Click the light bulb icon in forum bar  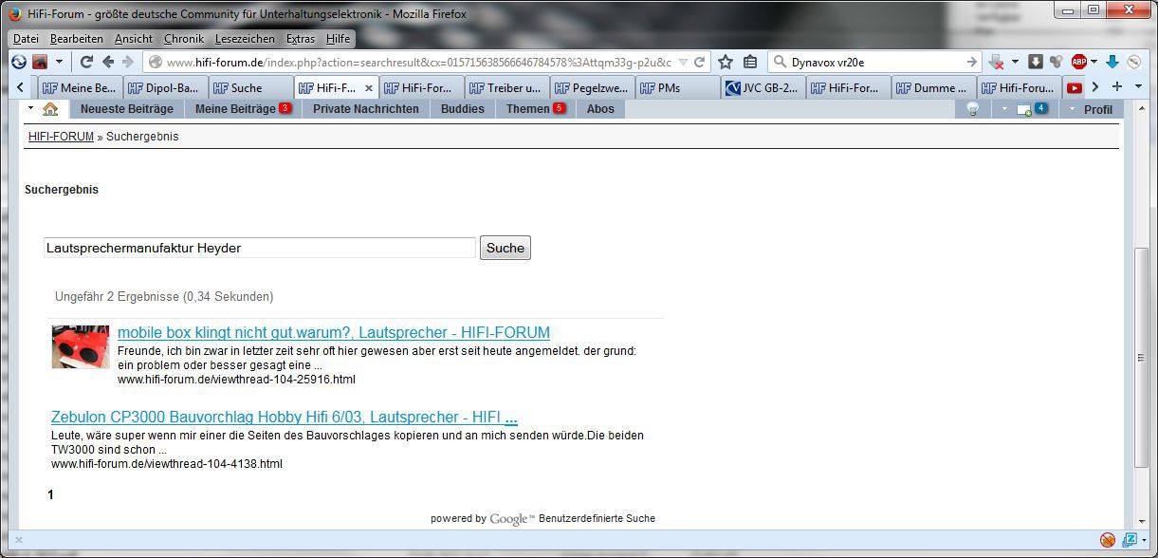[972, 109]
